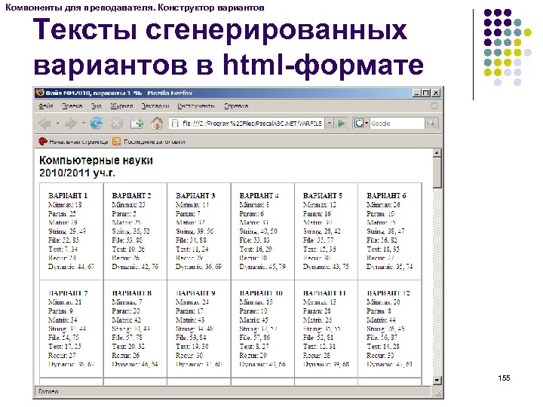Open the address bar history dropdown
The height and width of the screenshot is (407, 543).
330,123
